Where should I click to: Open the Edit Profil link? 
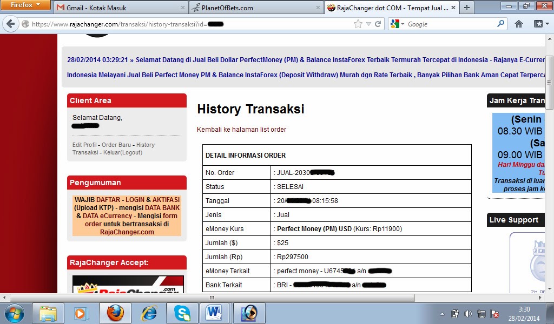(x=84, y=145)
